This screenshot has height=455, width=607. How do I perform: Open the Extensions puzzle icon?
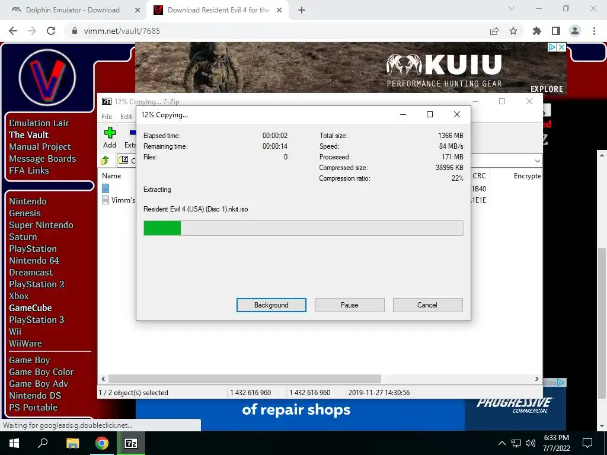tap(537, 31)
